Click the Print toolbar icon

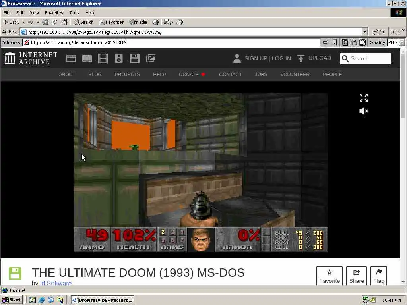tap(180, 22)
